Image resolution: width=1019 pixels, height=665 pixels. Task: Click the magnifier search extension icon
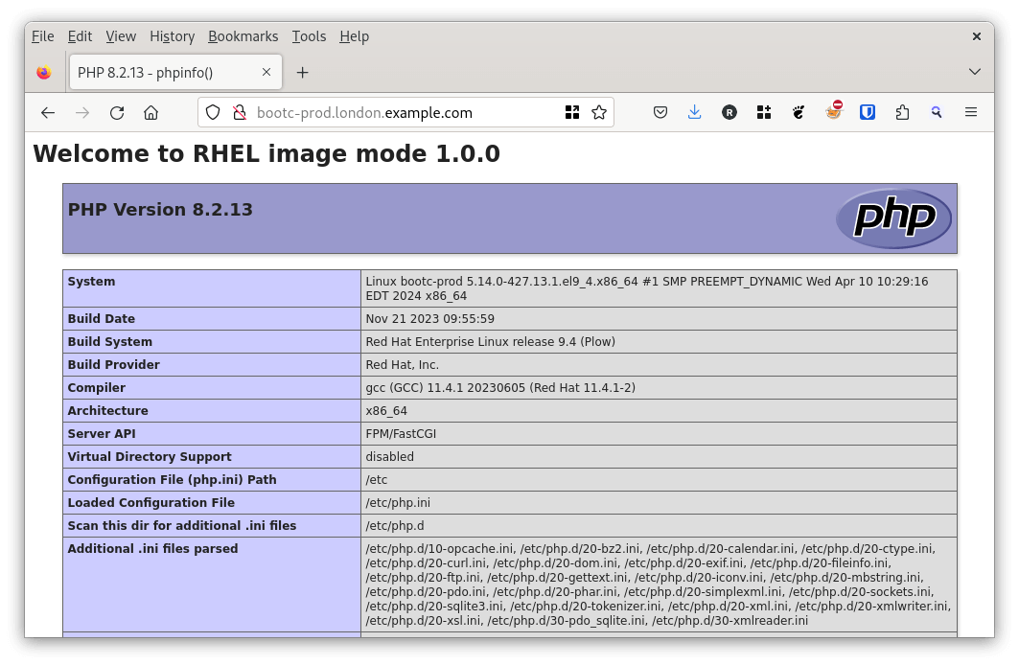click(x=937, y=112)
